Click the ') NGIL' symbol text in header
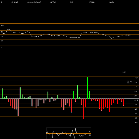The image size is (139, 139). (x=92, y=2)
